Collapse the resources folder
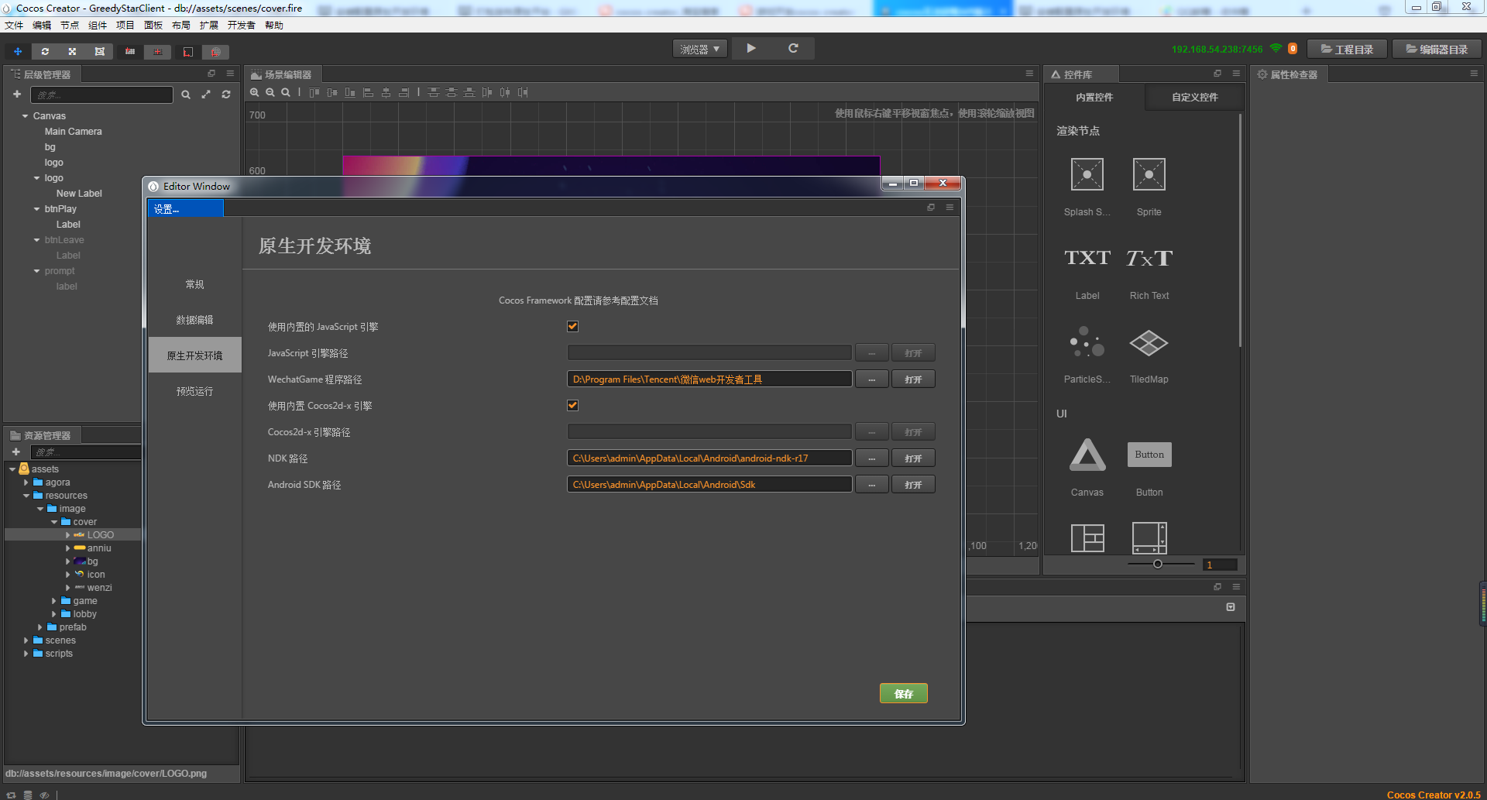The image size is (1487, 800). coord(26,496)
